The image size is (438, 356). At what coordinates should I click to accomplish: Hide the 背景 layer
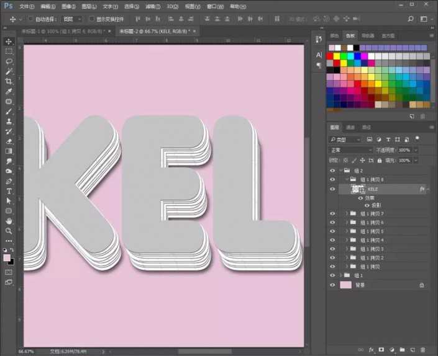coord(332,285)
